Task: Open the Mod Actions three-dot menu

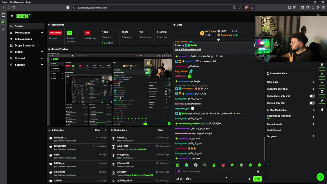Action: tap(168, 130)
